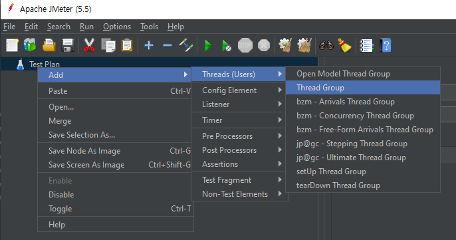Viewport: 456px width, 240px height.
Task: Select tearDown Thread Group
Action: point(363,185)
